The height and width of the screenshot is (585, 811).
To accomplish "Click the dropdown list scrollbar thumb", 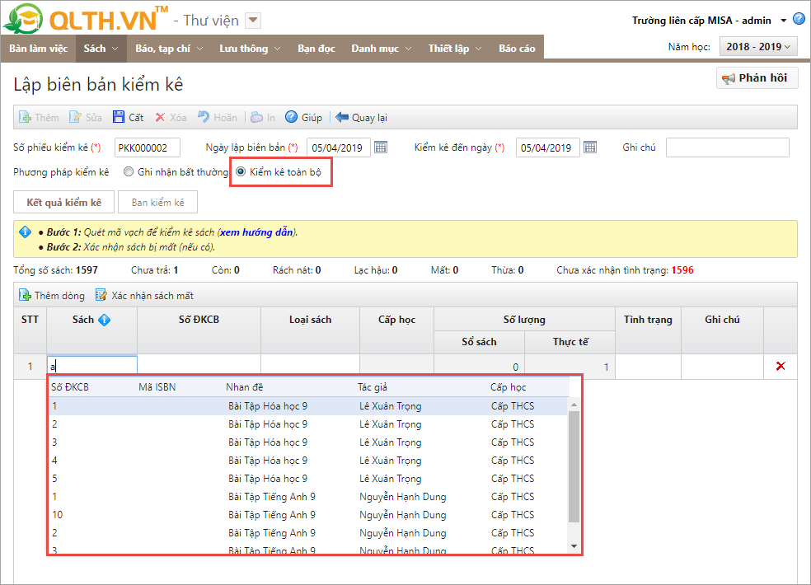I will tap(574, 466).
